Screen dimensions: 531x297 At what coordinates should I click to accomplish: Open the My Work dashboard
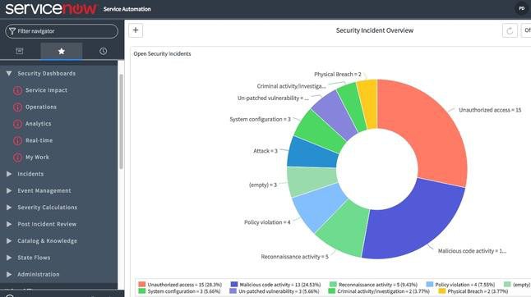click(37, 158)
